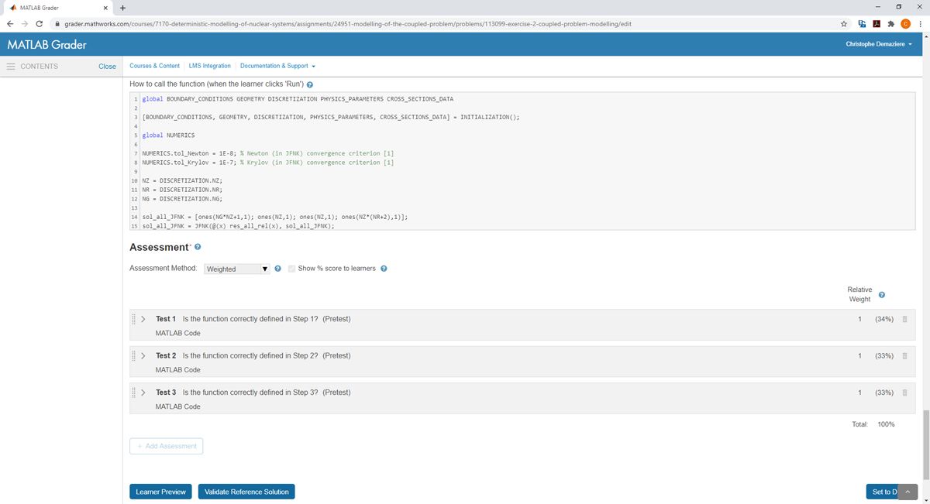The image size is (930, 504).
Task: Click help icon next to Assessment Method dropdown
Action: coord(277,269)
